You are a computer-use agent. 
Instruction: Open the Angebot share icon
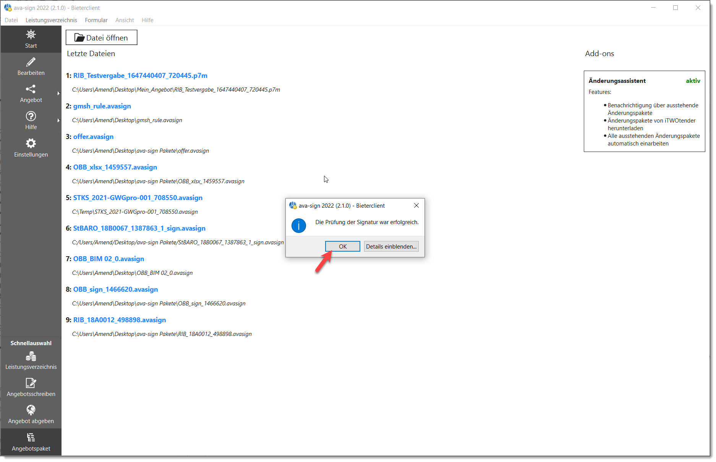[x=31, y=89]
